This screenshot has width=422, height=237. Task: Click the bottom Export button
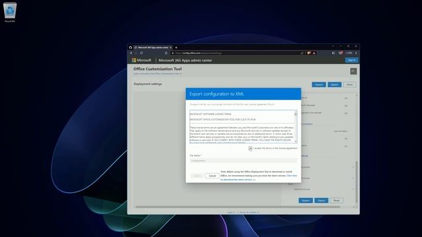(x=321, y=200)
